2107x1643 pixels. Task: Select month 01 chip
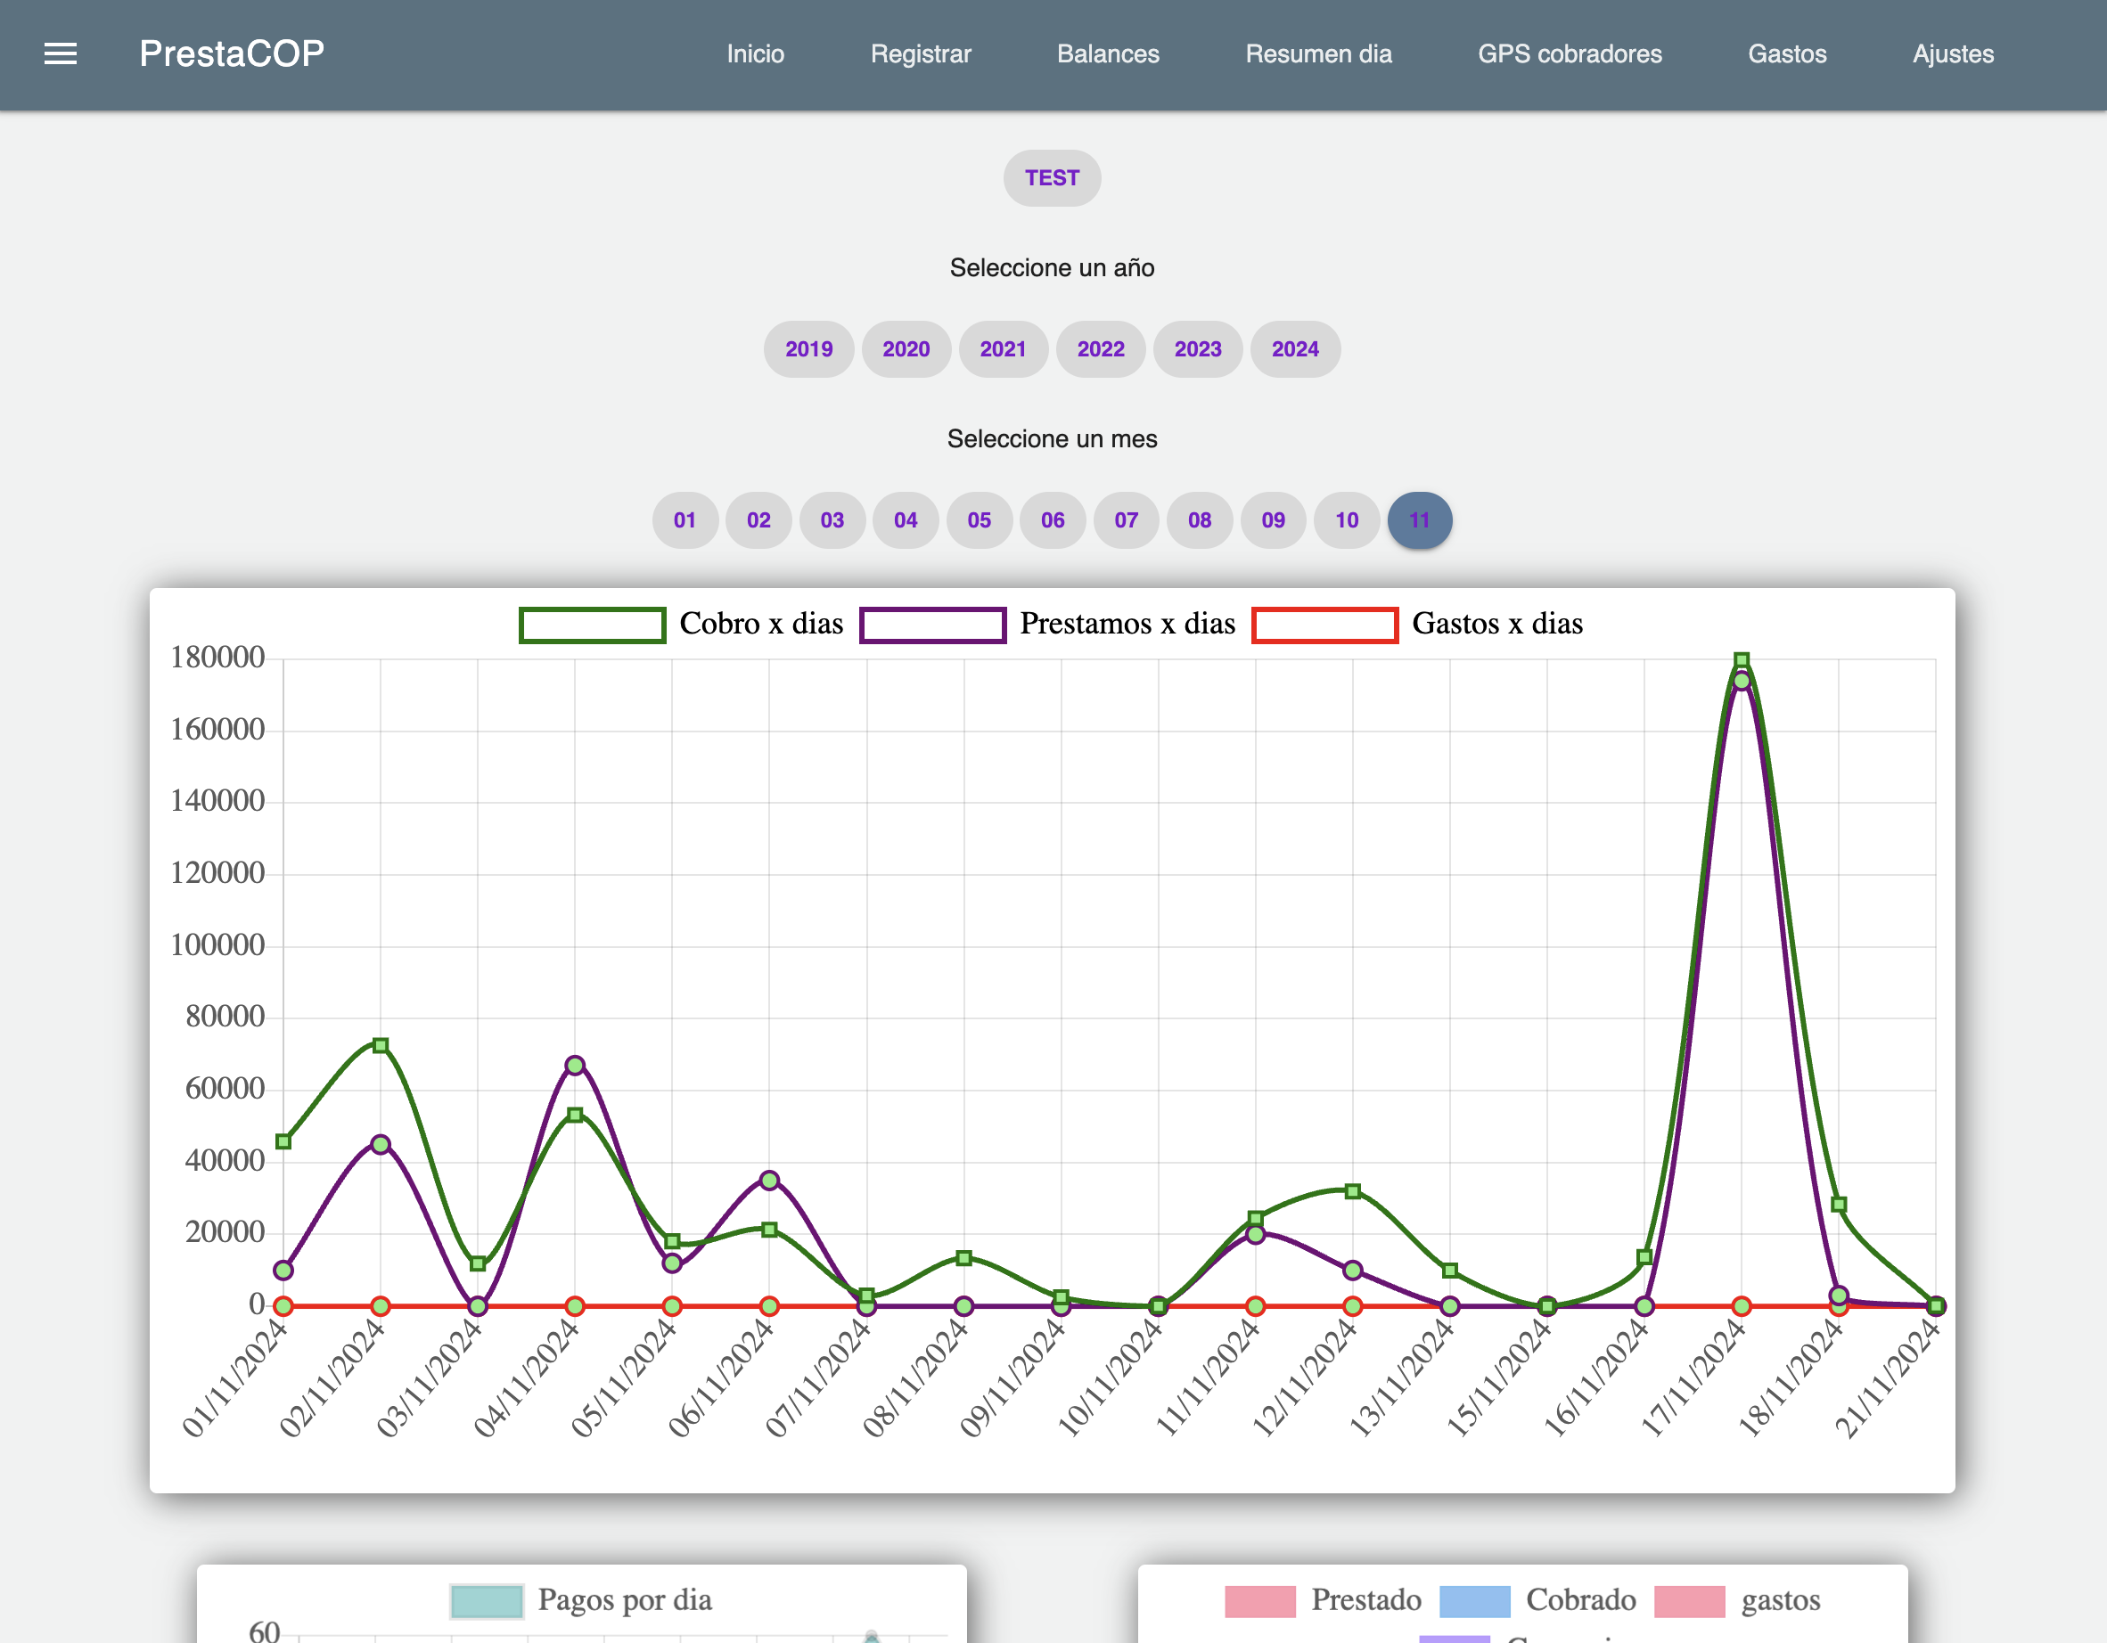click(684, 519)
